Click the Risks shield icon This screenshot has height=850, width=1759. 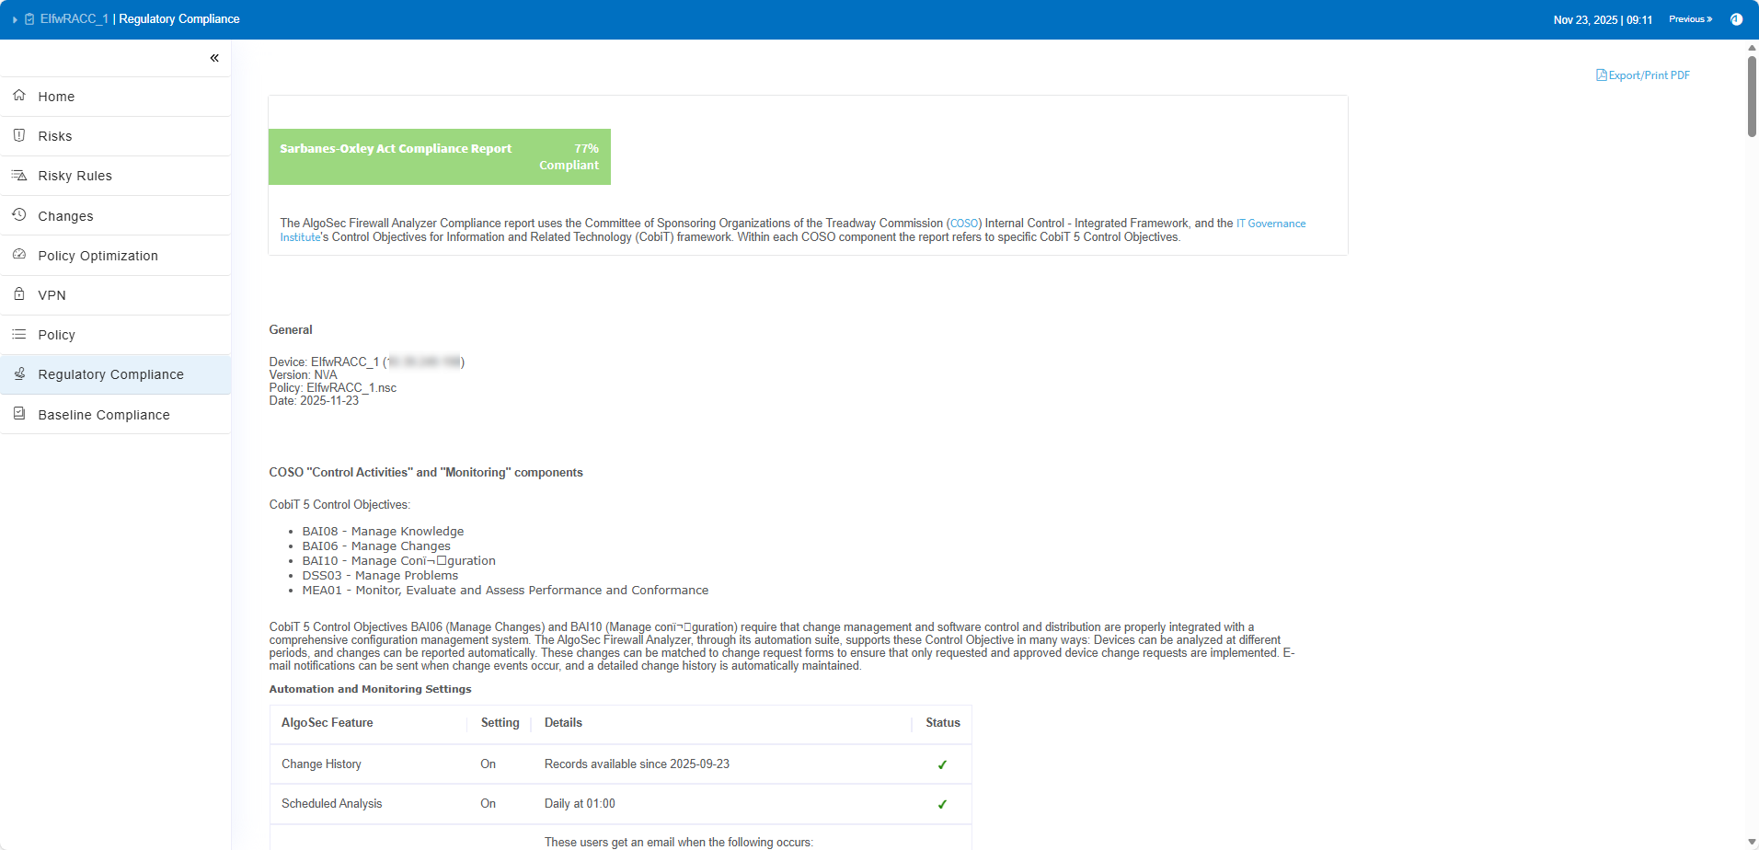pyautogui.click(x=19, y=135)
